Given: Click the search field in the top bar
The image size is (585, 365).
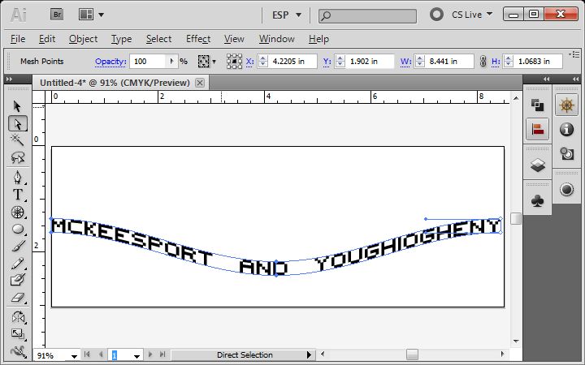Looking at the screenshot, I should (367, 15).
